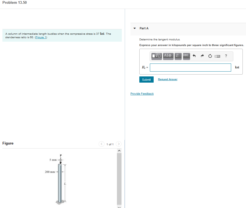Open the math templates palette with square root icon
Image resolution: width=246 pixels, height=208 pixels.
tap(156, 56)
